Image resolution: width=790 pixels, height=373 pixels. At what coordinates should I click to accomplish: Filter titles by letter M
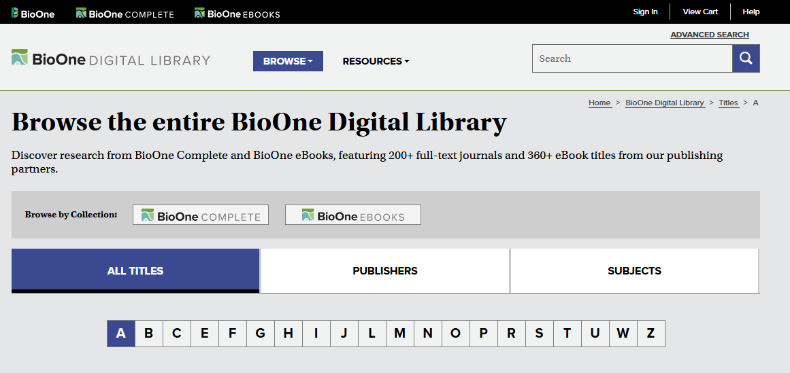pyautogui.click(x=399, y=334)
